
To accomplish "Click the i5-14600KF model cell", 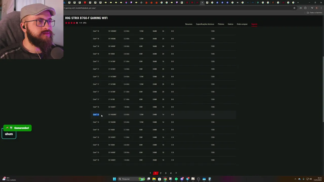I will [112, 115].
